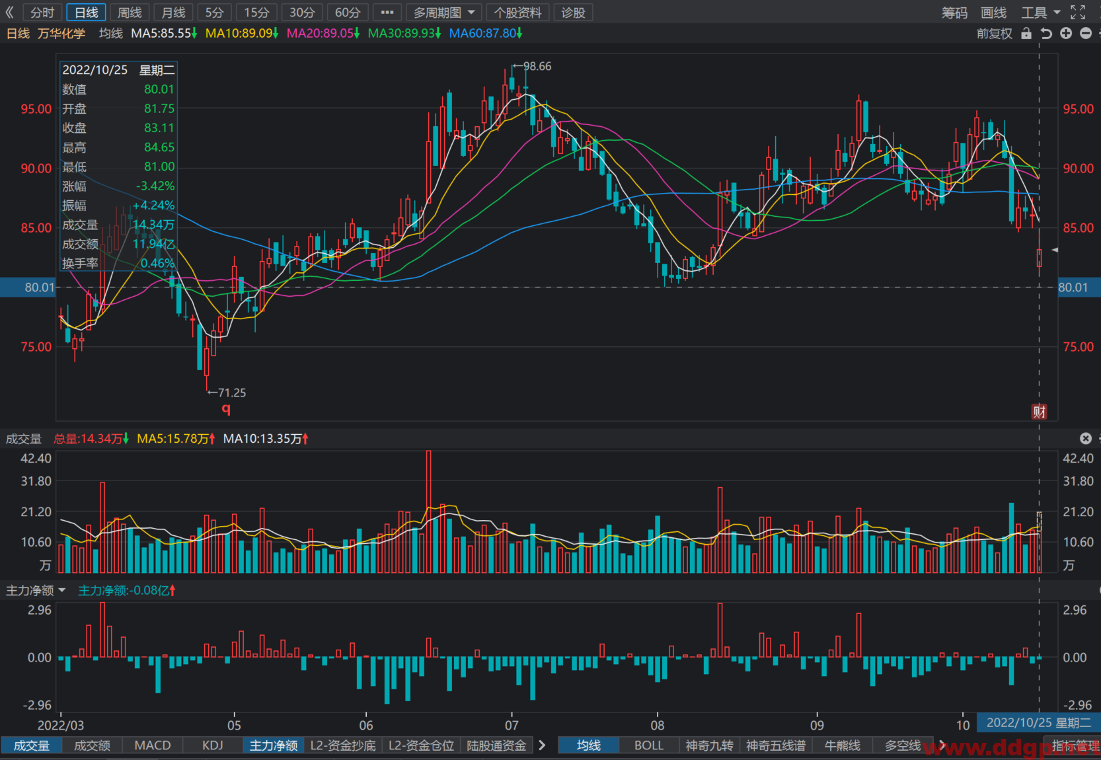1101x760 pixels.
Task: Select the BOLL overlay tab
Action: [649, 745]
